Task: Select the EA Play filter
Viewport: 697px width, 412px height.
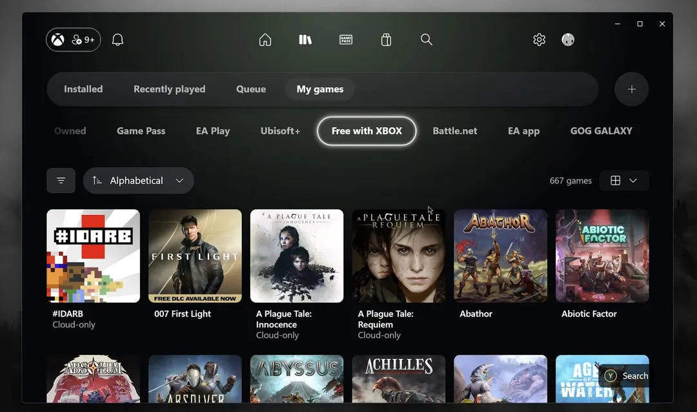Action: pyautogui.click(x=213, y=131)
